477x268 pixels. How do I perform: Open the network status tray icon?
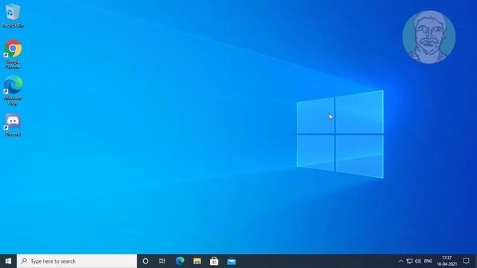tap(409, 261)
